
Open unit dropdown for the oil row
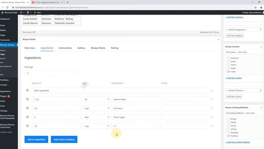[96, 126]
